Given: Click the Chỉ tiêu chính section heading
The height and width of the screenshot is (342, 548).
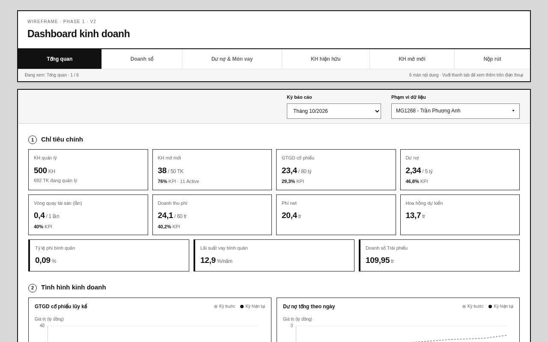Looking at the screenshot, I should pos(62,139).
